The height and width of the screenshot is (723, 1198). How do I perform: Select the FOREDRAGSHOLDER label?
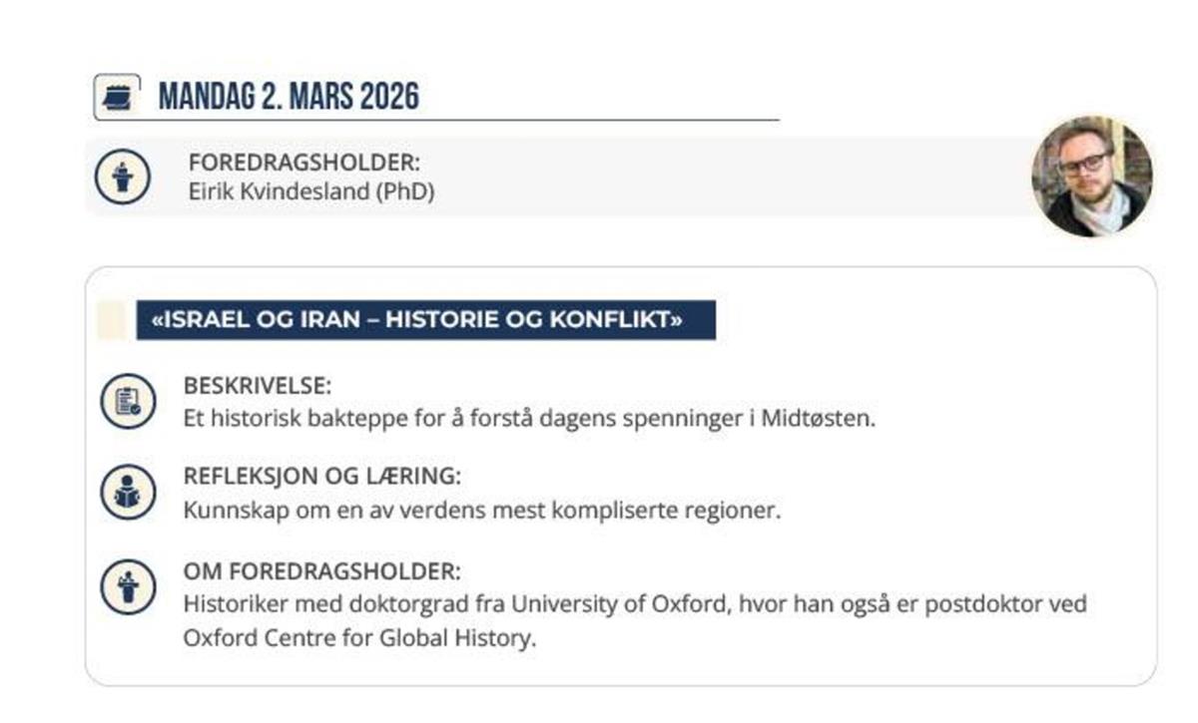tap(303, 164)
